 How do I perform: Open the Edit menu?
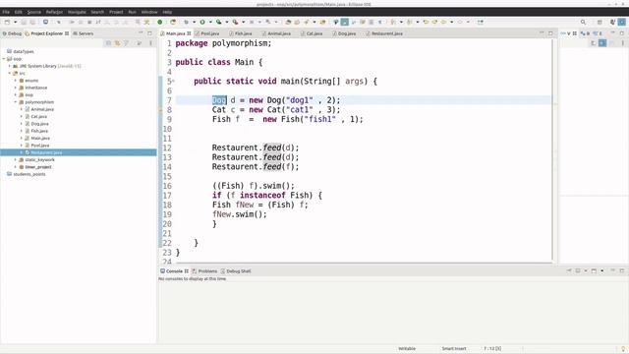click(x=19, y=12)
